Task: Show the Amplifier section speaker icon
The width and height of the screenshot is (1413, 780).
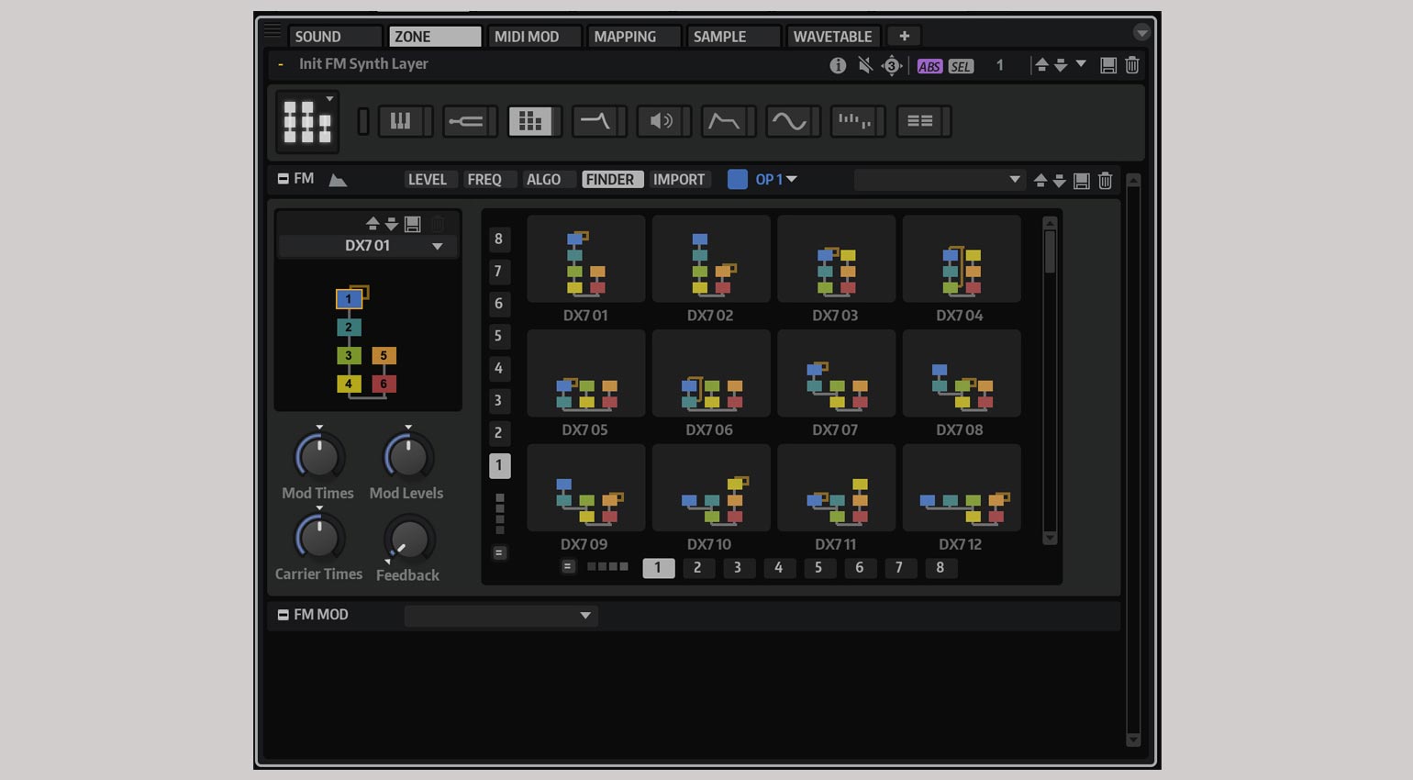Action: (x=660, y=121)
